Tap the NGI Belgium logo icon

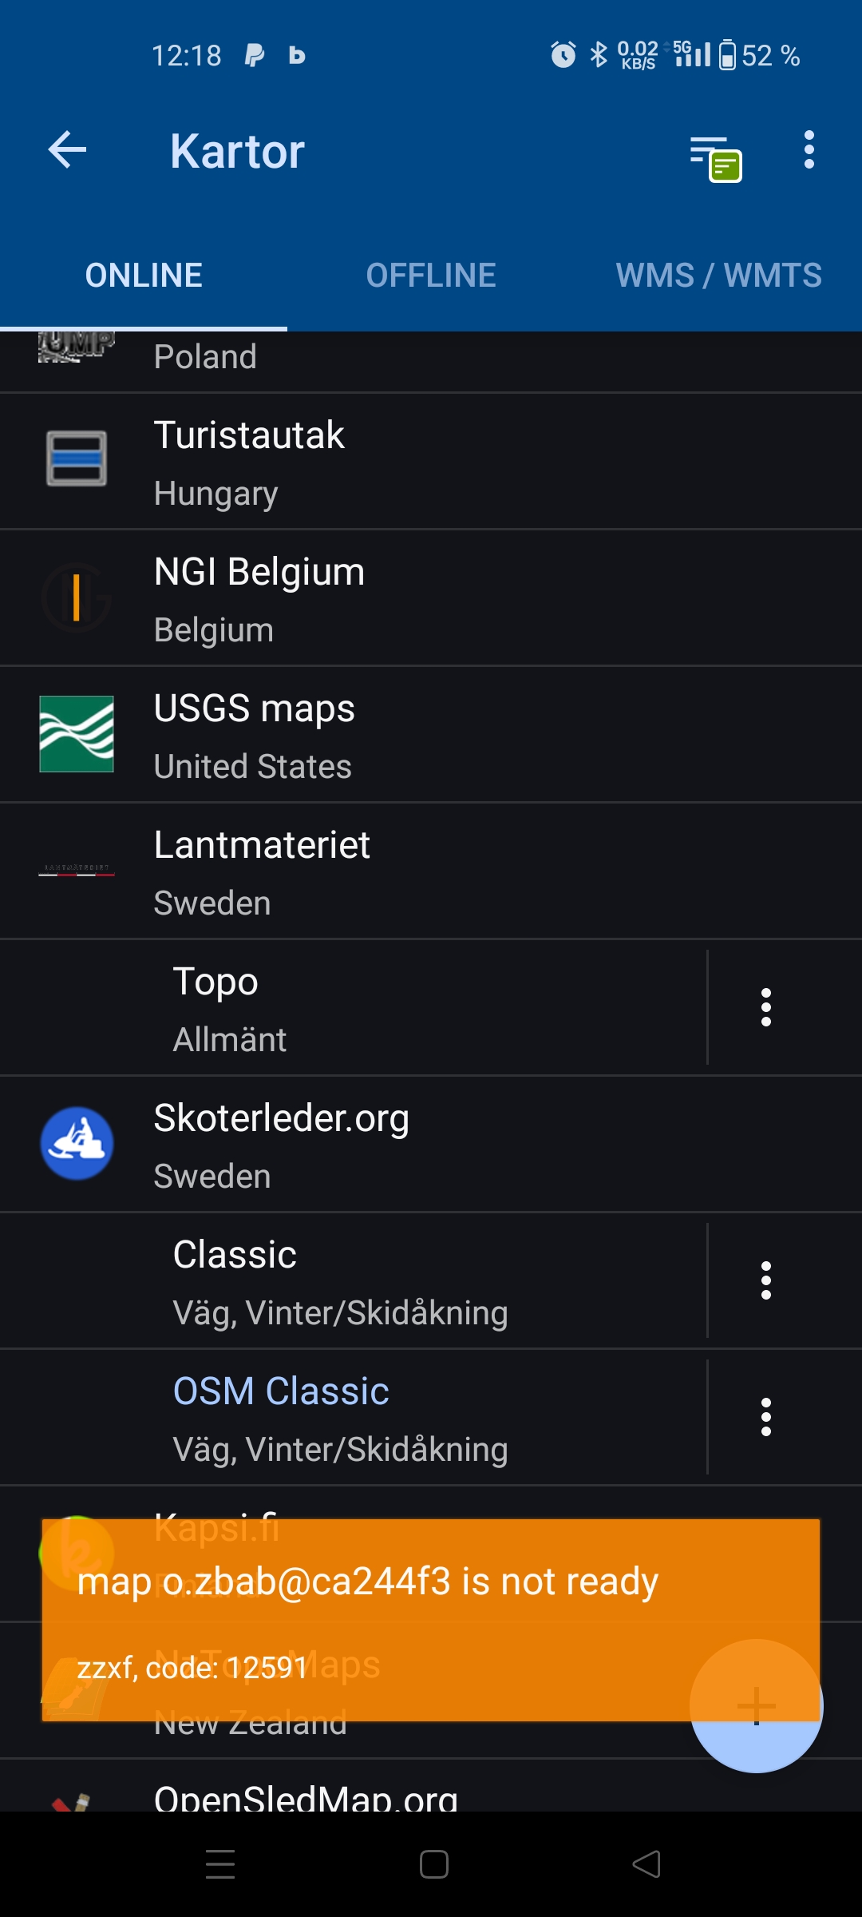[77, 597]
